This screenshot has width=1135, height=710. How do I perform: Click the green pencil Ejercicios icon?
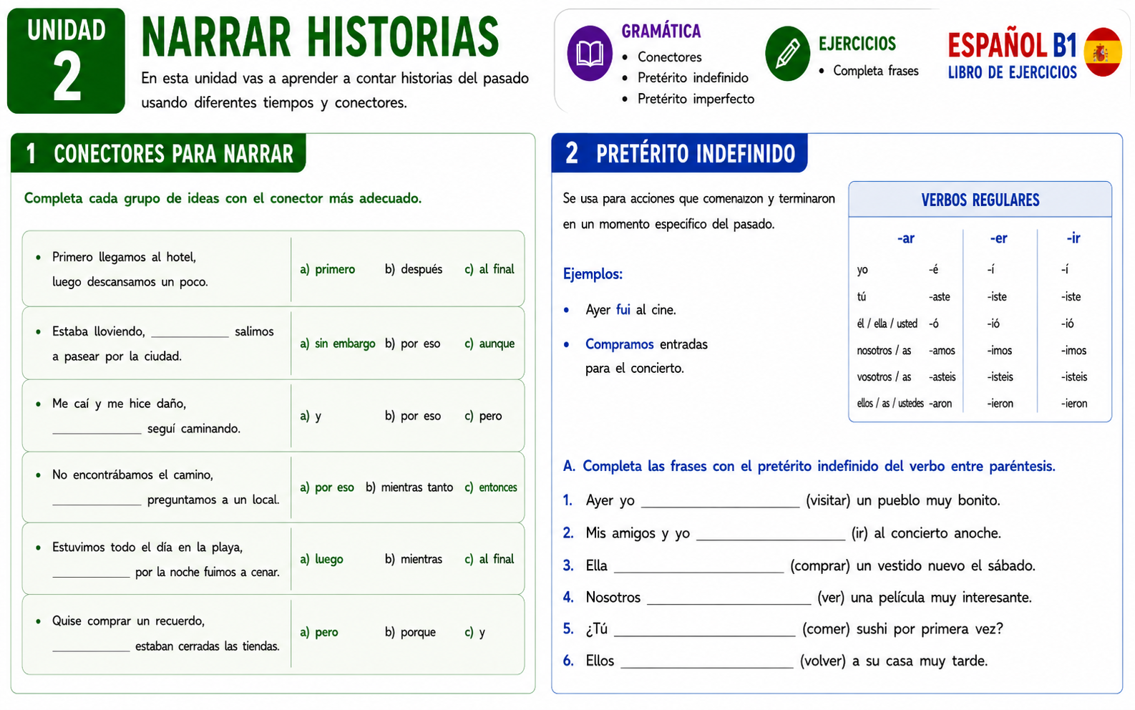click(x=787, y=54)
